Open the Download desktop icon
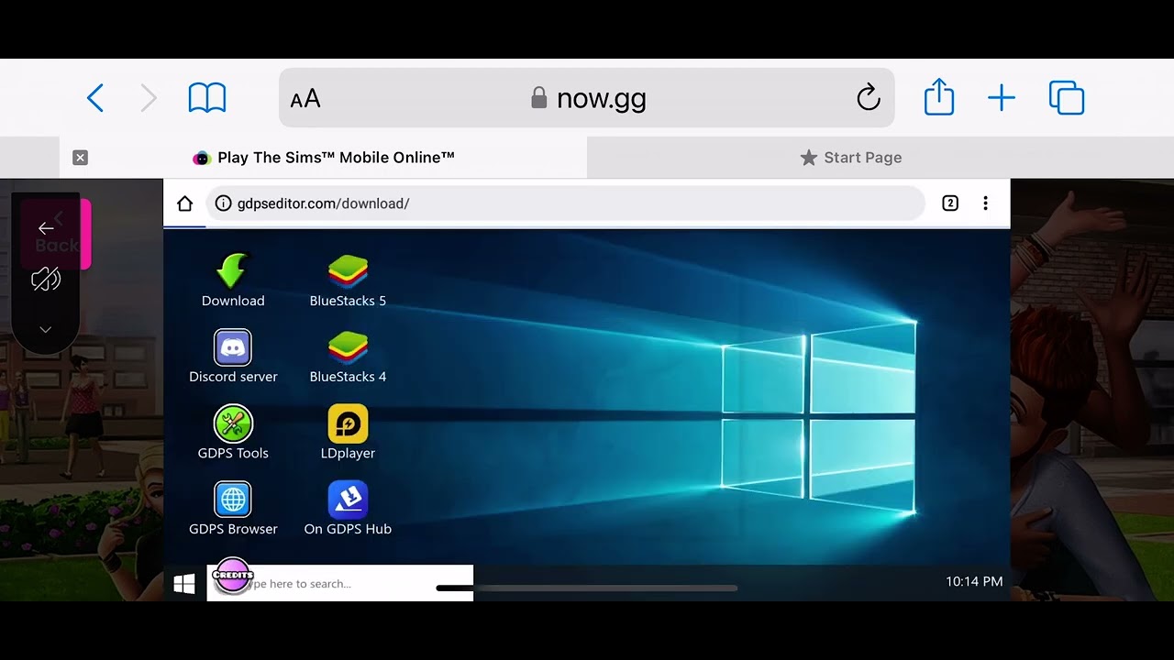 pyautogui.click(x=233, y=280)
